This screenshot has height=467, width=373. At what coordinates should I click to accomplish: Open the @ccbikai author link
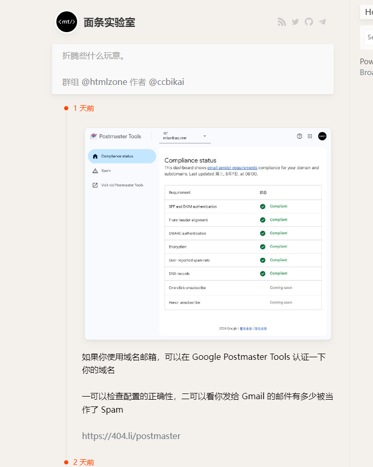click(166, 82)
